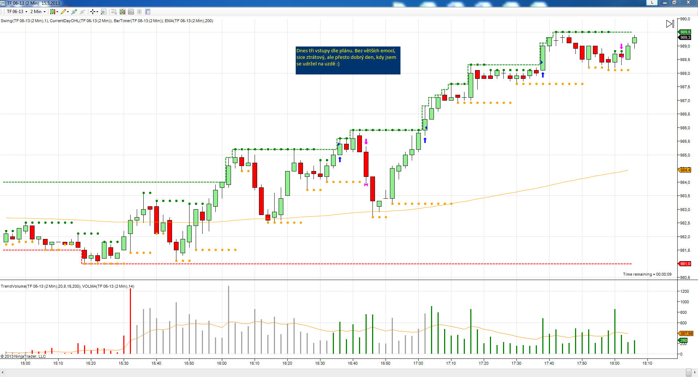Select the zoom frame magnifier tool
The image size is (698, 377).
pyautogui.click(x=104, y=12)
